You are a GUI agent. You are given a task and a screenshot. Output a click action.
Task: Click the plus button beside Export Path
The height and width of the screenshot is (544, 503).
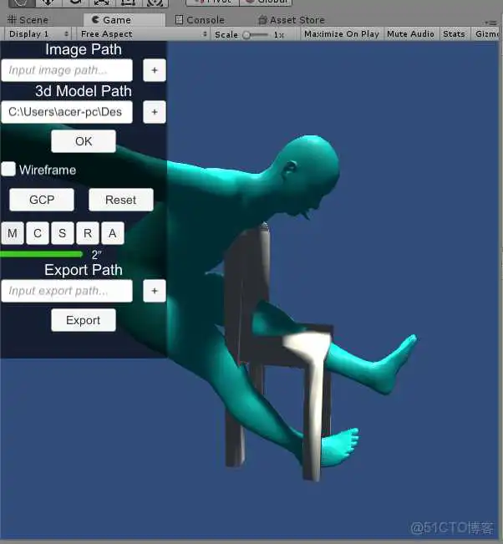click(x=155, y=291)
